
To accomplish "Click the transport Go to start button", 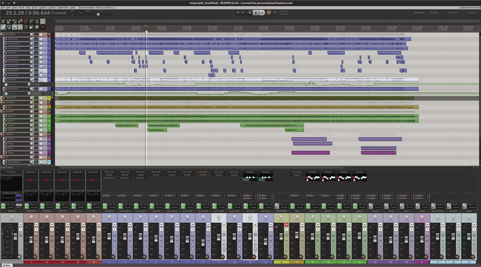I will click(238, 13).
